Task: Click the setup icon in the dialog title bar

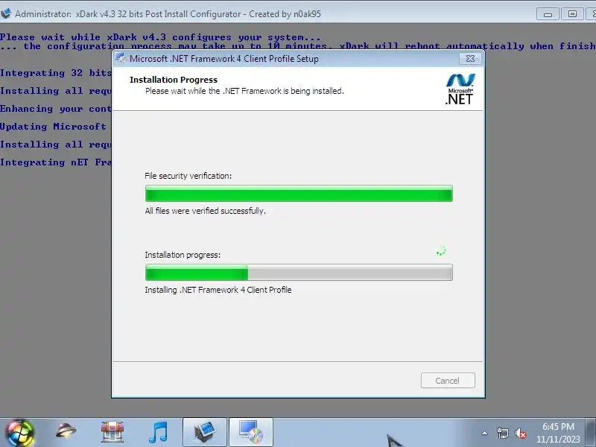Action: (121, 58)
